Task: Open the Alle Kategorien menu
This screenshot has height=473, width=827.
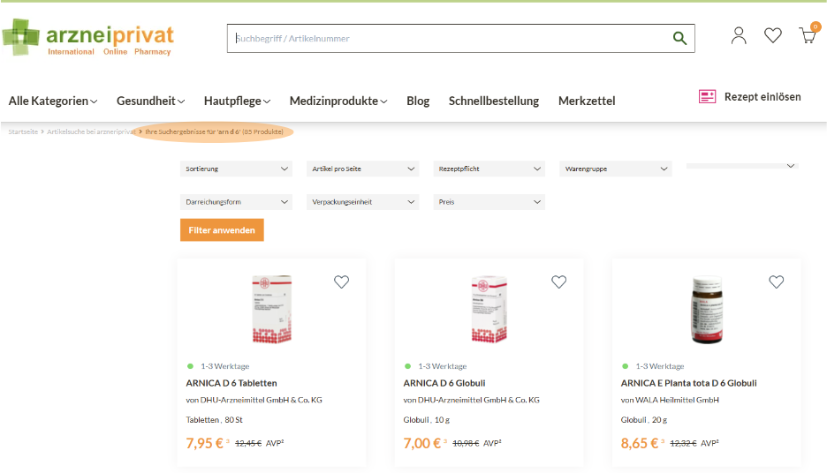Action: [53, 101]
